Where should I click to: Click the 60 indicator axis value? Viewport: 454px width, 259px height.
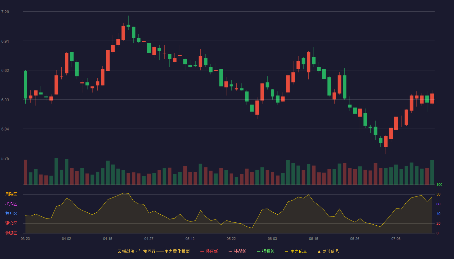[x=438, y=204]
